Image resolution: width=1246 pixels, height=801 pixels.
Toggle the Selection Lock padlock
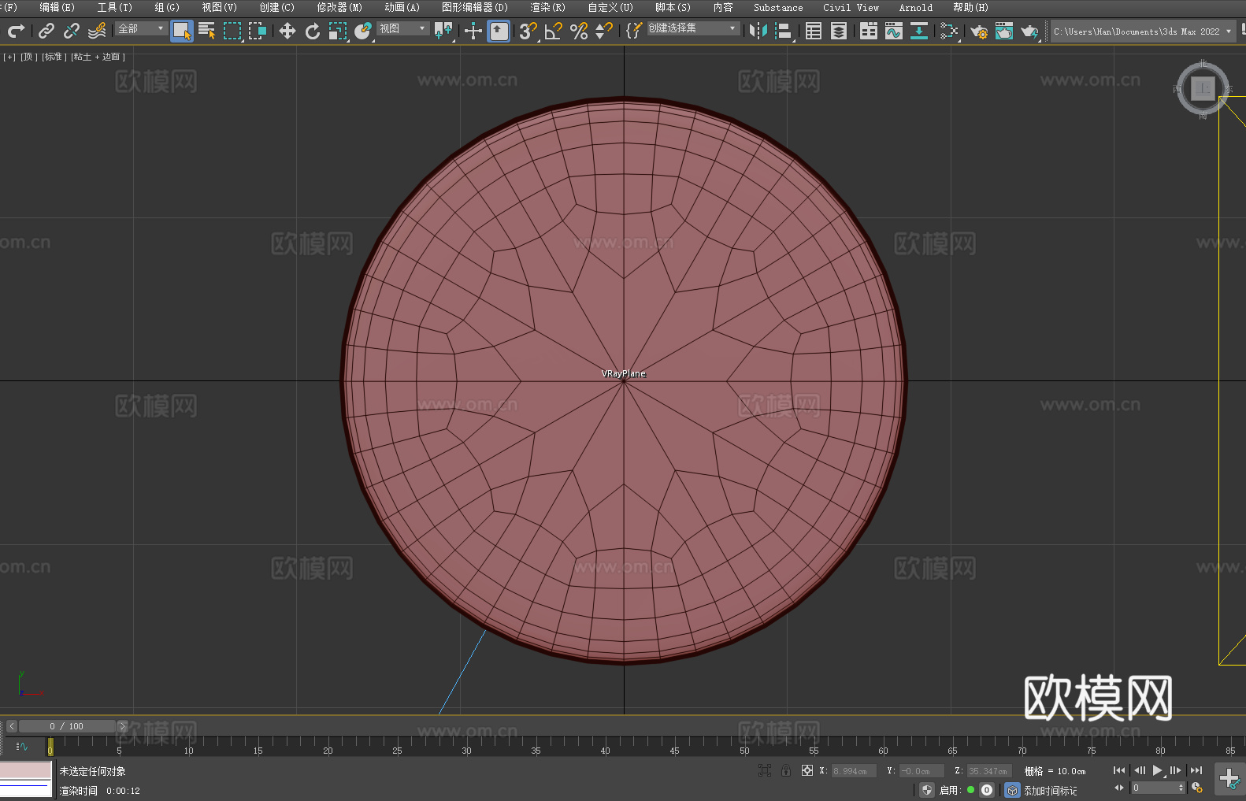pos(786,770)
